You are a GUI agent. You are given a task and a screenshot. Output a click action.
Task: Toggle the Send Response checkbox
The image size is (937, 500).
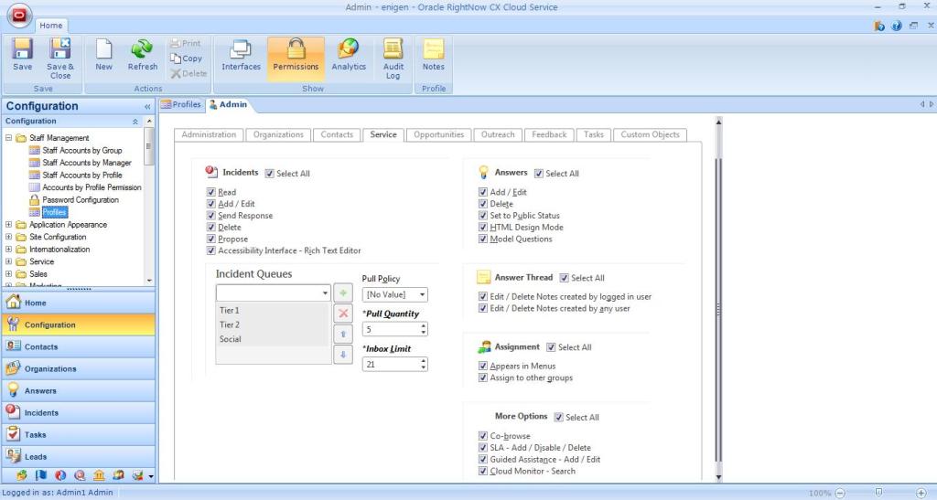pos(211,216)
